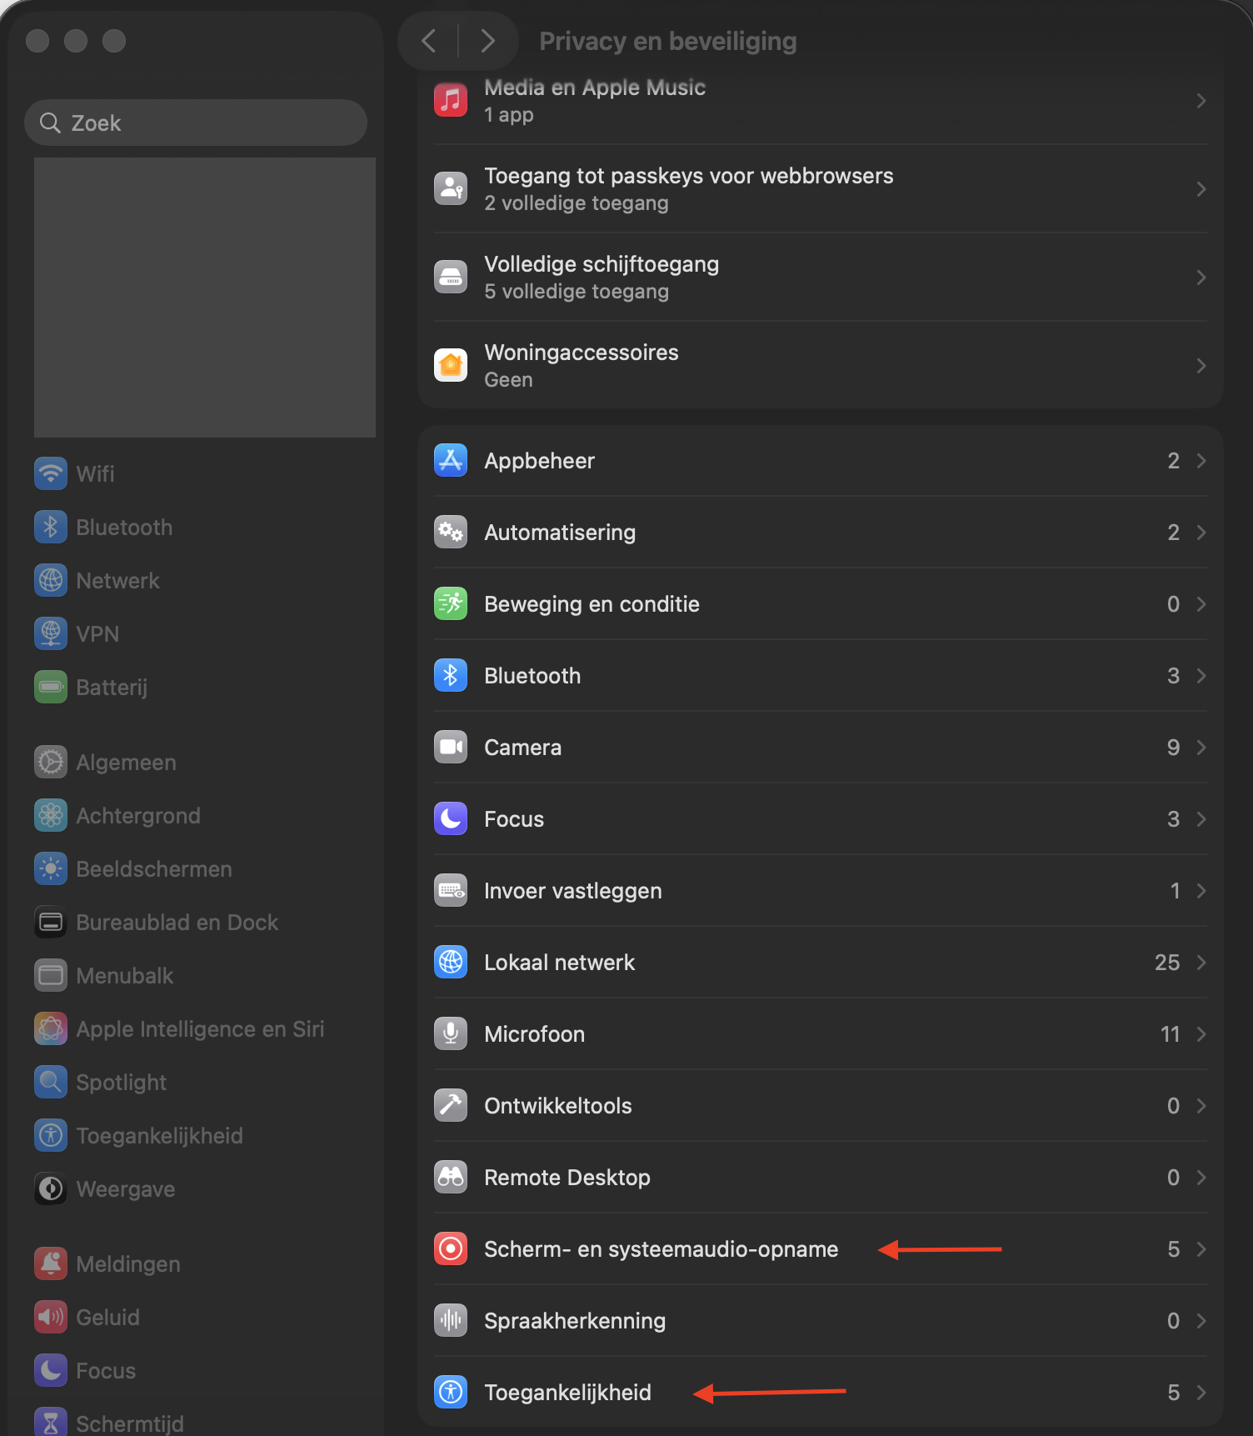Click the Woningaccessoires home icon
The image size is (1253, 1436).
(451, 365)
